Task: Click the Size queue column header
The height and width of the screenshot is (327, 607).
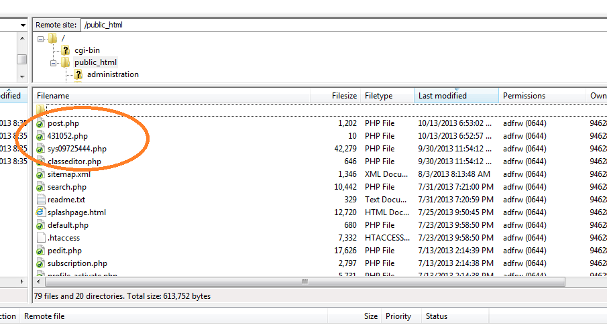Action: point(355,316)
